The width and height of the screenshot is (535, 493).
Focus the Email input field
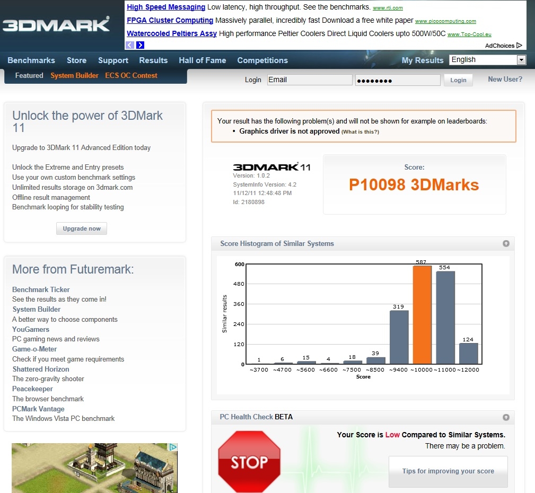310,80
